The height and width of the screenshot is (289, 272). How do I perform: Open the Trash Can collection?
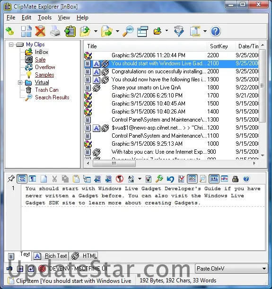(47, 90)
